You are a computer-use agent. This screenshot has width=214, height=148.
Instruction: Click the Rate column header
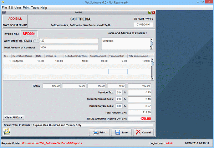click(x=40, y=56)
